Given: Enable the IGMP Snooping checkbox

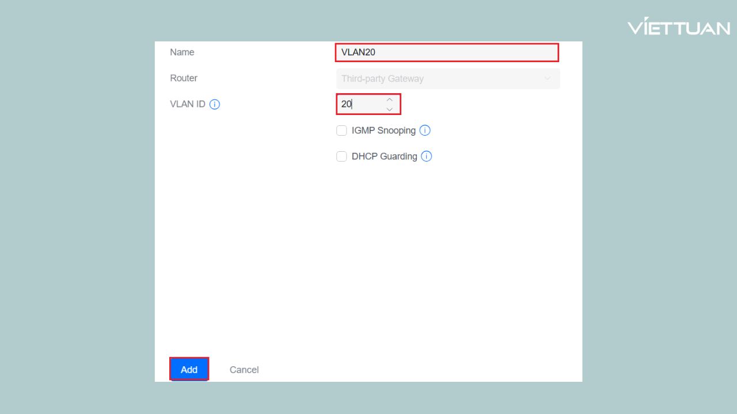Looking at the screenshot, I should [341, 131].
